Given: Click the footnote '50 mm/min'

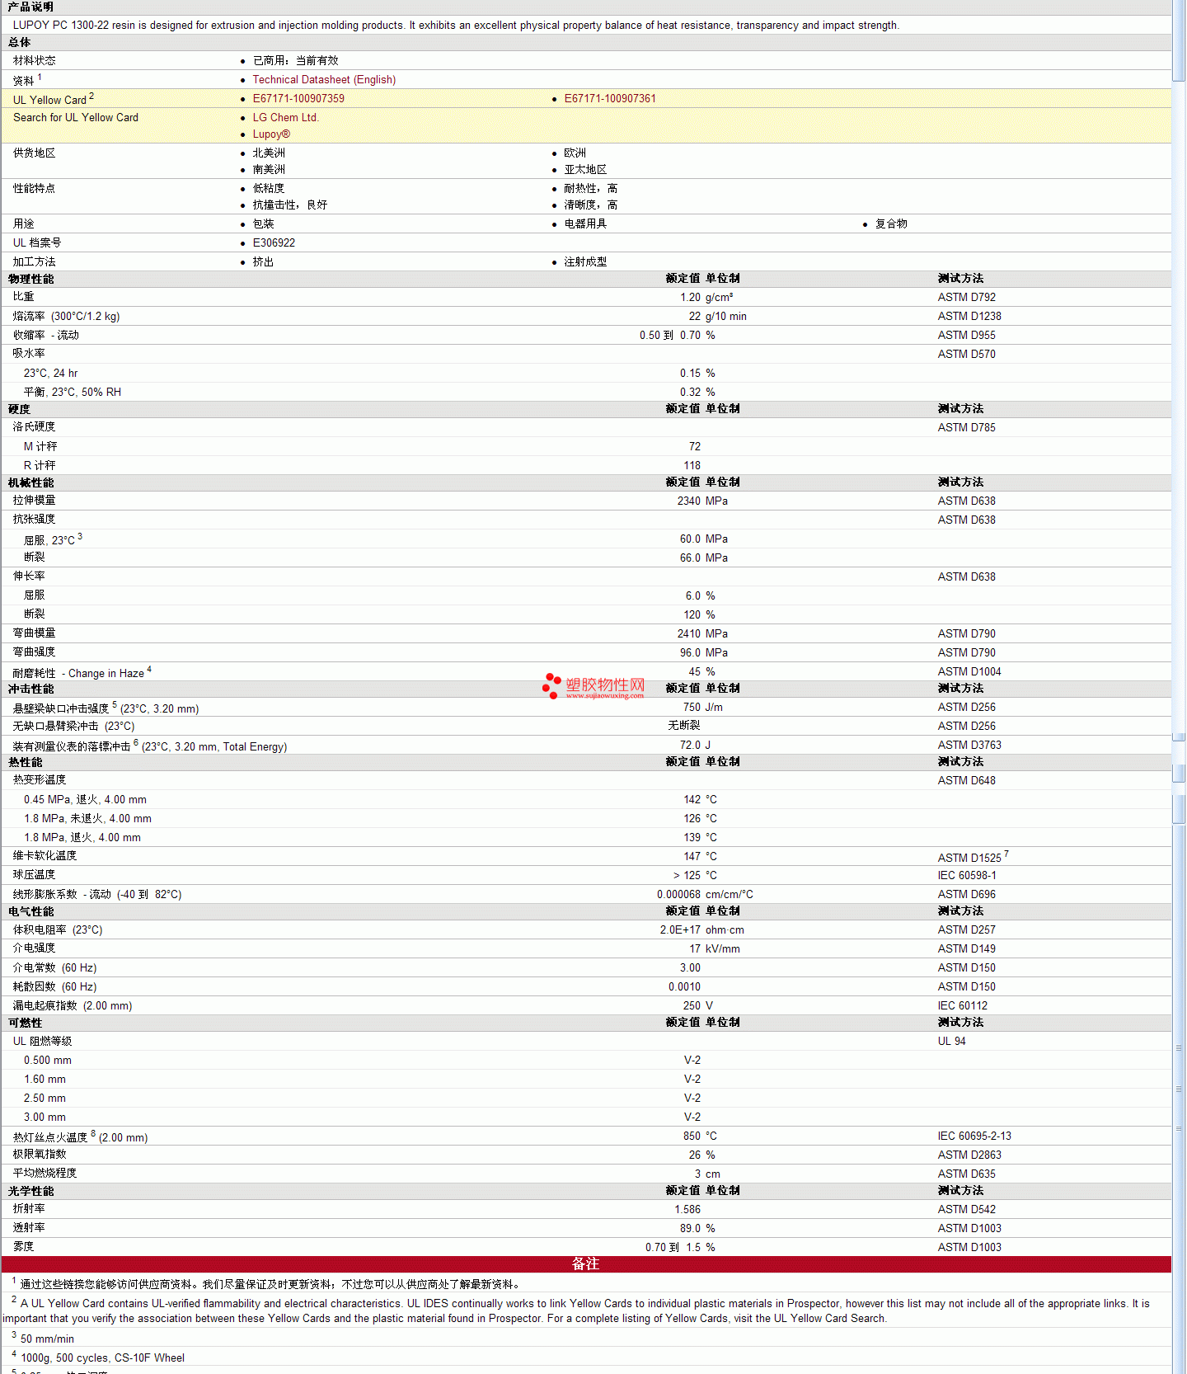Looking at the screenshot, I should click(x=47, y=1339).
